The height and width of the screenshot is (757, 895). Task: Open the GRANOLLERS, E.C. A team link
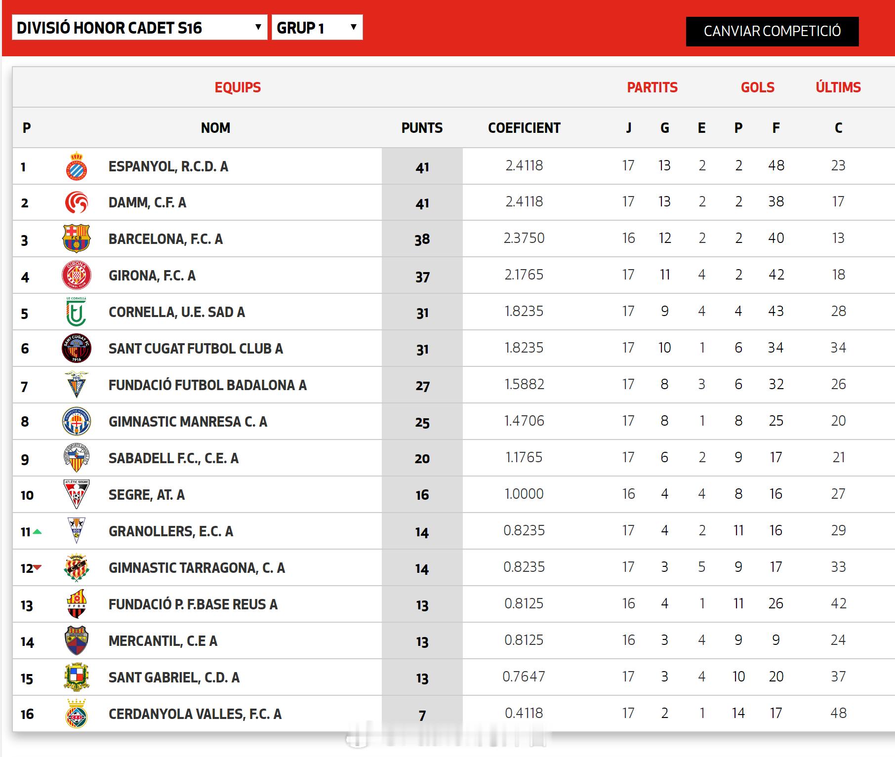tap(171, 531)
